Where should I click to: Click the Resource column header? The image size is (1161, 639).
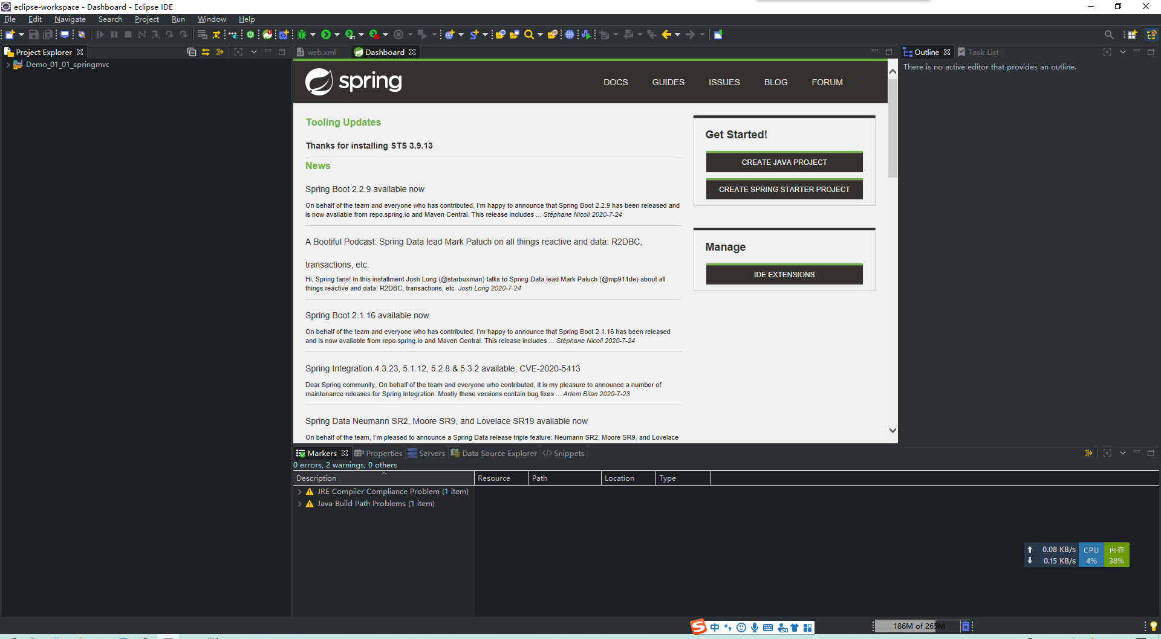pyautogui.click(x=502, y=478)
